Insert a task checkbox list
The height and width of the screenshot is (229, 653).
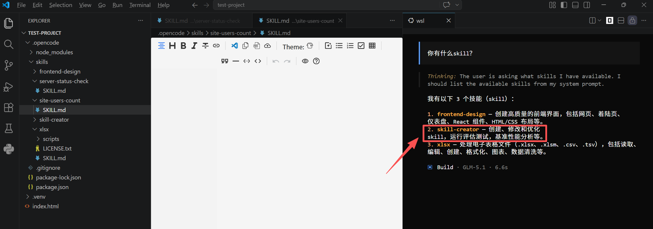click(x=361, y=46)
